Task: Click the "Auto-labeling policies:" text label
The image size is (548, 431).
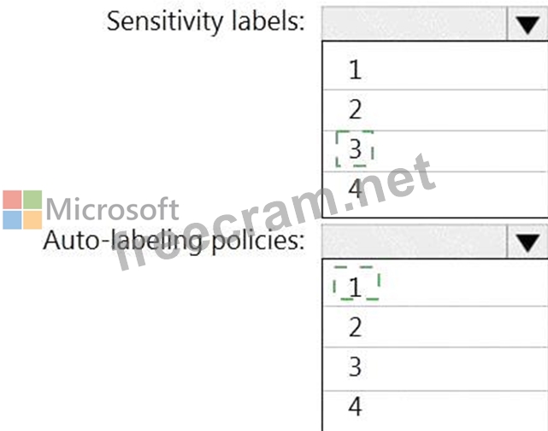Action: pos(174,241)
